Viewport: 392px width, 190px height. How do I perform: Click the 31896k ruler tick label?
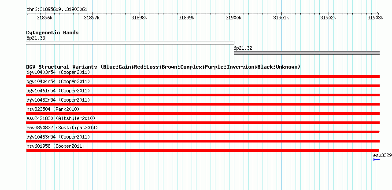44,18
